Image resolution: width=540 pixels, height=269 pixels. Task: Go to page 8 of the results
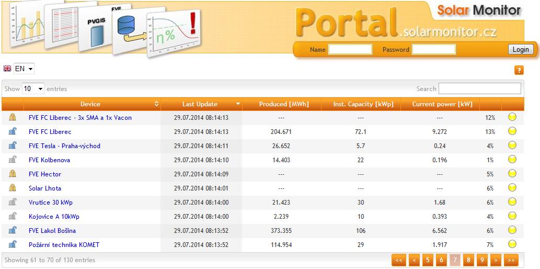pyautogui.click(x=468, y=260)
